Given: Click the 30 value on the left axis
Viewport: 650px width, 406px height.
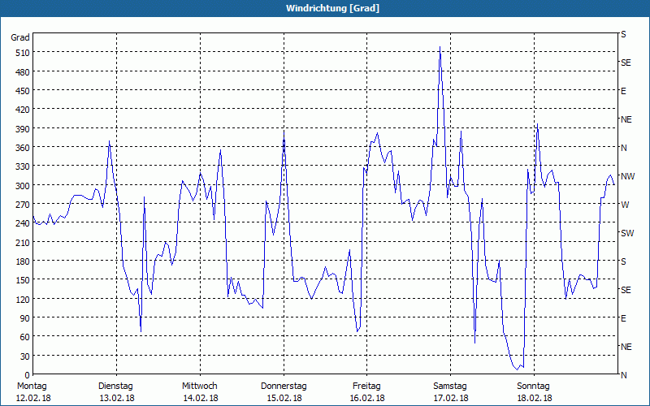Looking at the screenshot, I should point(25,356).
